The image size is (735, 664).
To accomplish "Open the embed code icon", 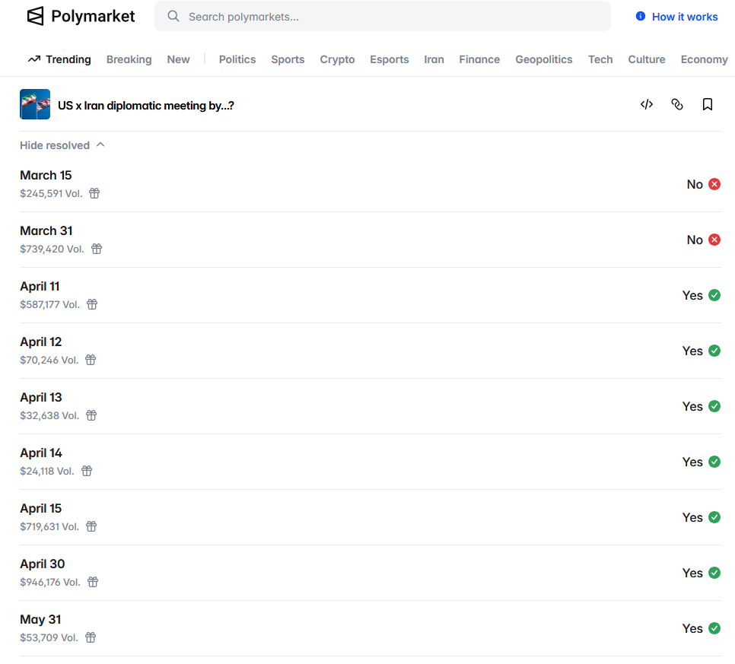I will point(647,104).
